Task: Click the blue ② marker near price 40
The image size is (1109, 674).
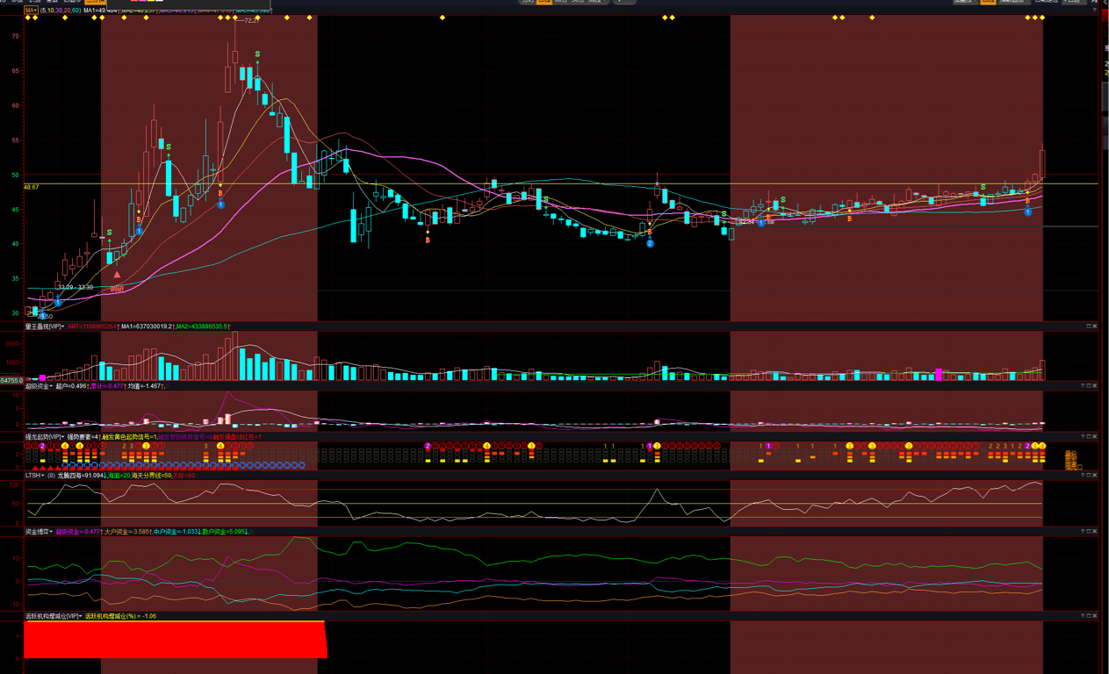Action: (x=650, y=243)
